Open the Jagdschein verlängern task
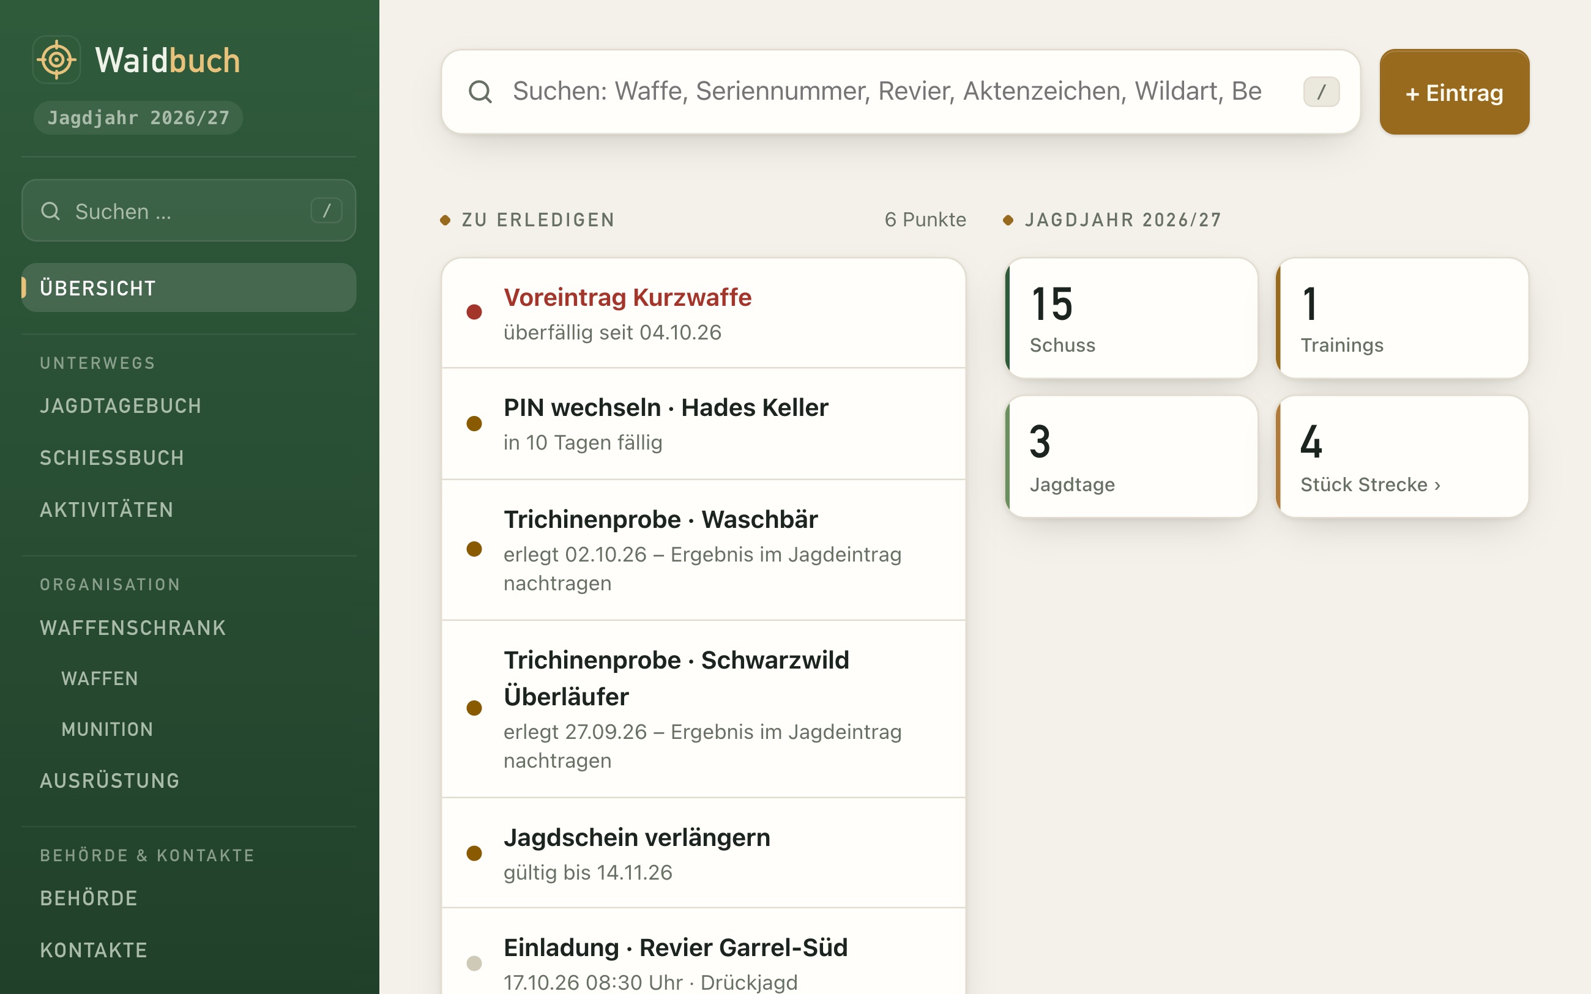Screen dimensions: 1591x994 coord(704,853)
